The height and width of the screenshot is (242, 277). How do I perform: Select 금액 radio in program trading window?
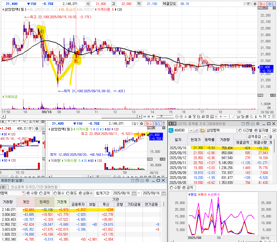pyautogui.click(x=184, y=188)
